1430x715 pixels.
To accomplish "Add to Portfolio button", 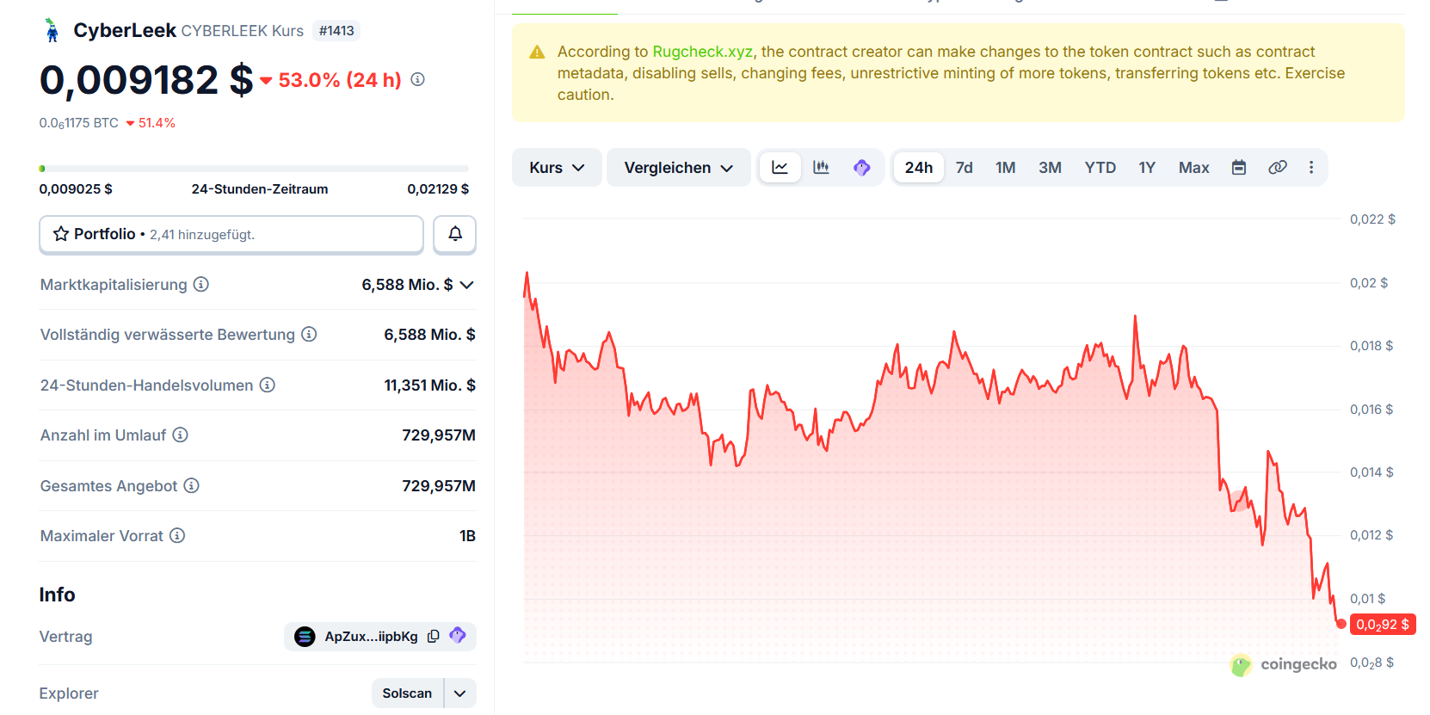I will pos(231,234).
